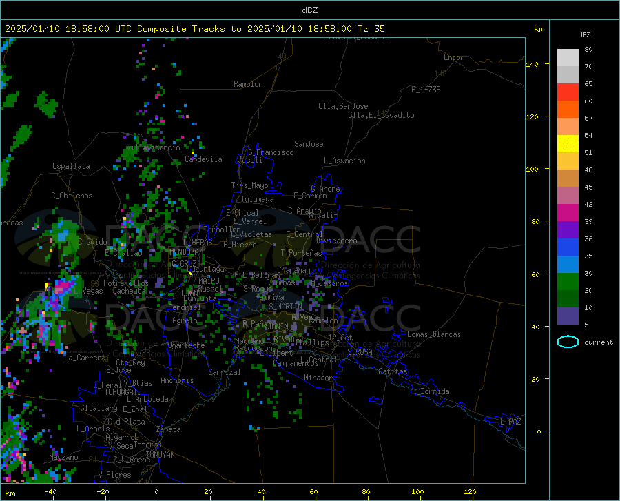Click the 'S_Francisco' place label
The image size is (620, 501).
pyautogui.click(x=271, y=152)
